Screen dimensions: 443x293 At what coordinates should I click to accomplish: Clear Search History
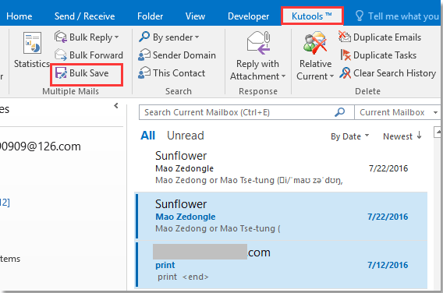pyautogui.click(x=388, y=73)
